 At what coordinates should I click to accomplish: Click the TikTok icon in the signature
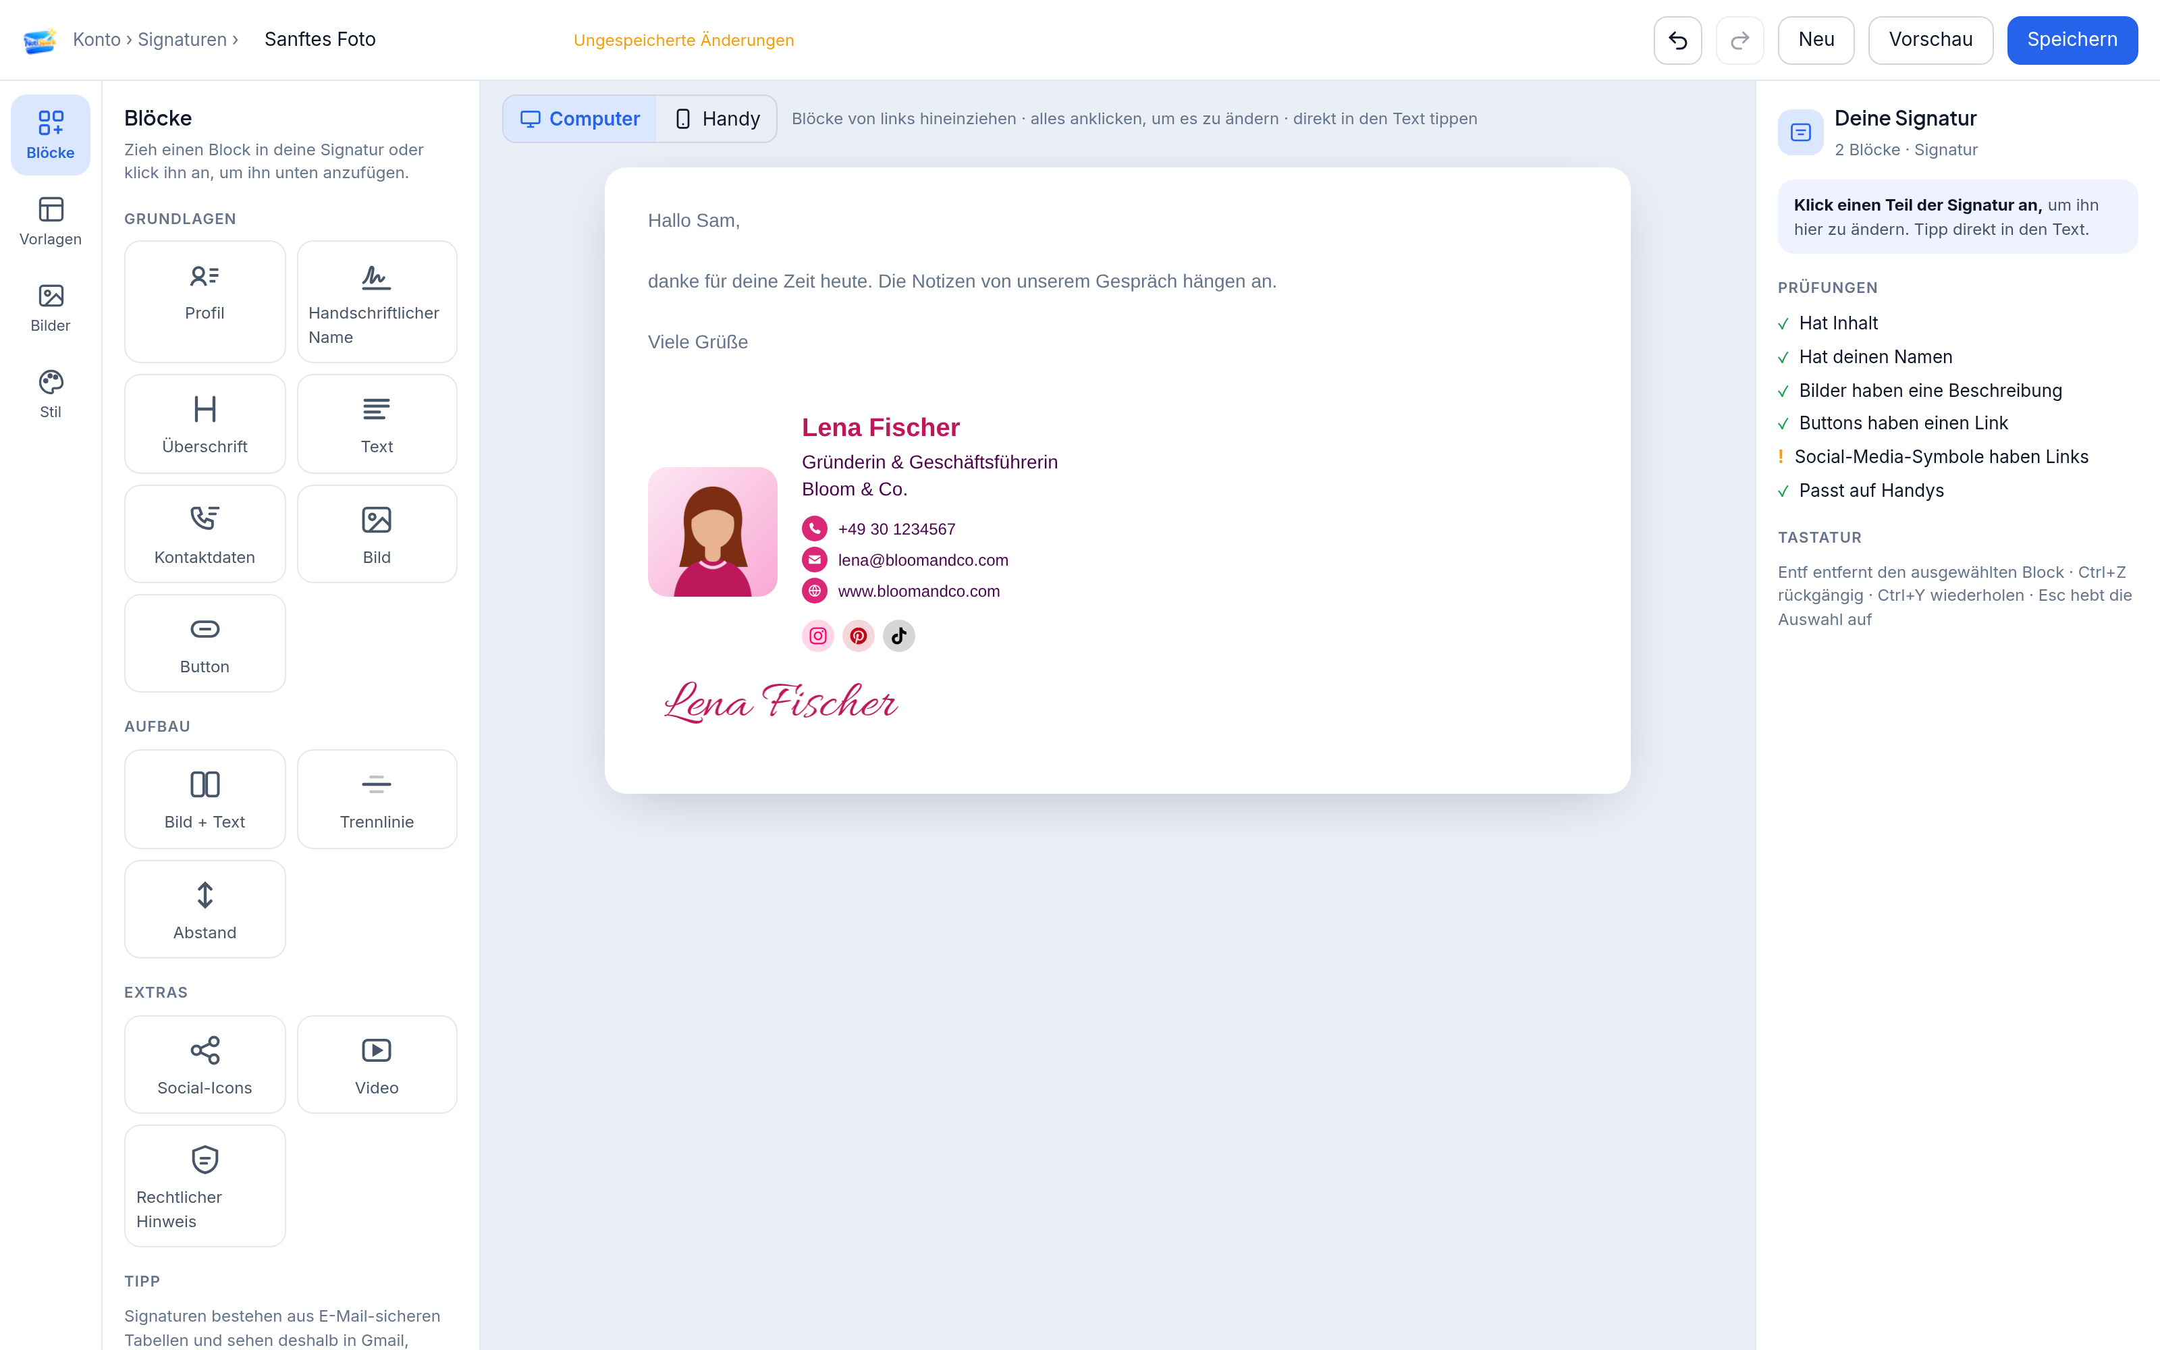pyautogui.click(x=899, y=636)
